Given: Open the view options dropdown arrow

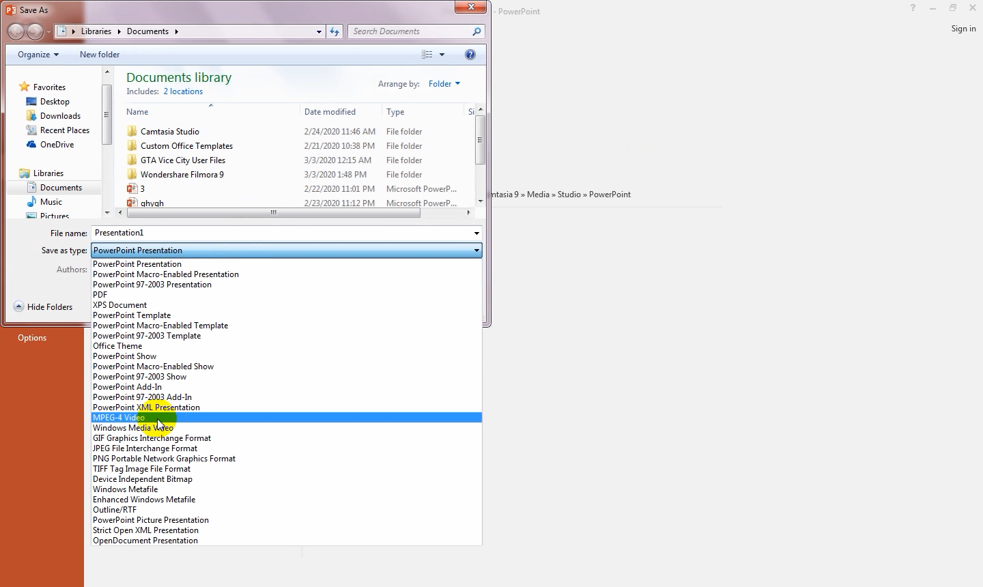Looking at the screenshot, I should (442, 55).
